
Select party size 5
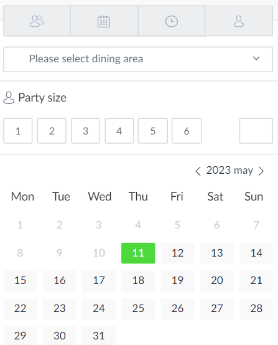tap(153, 131)
